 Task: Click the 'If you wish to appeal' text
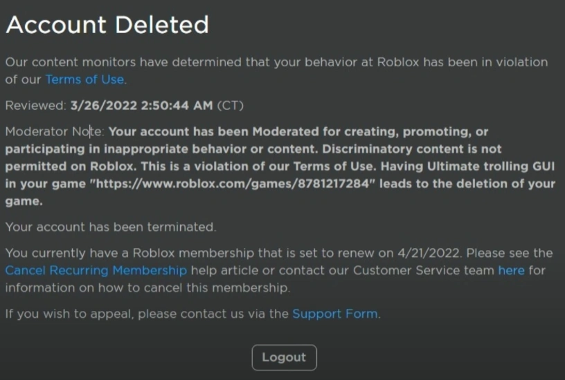click(69, 314)
